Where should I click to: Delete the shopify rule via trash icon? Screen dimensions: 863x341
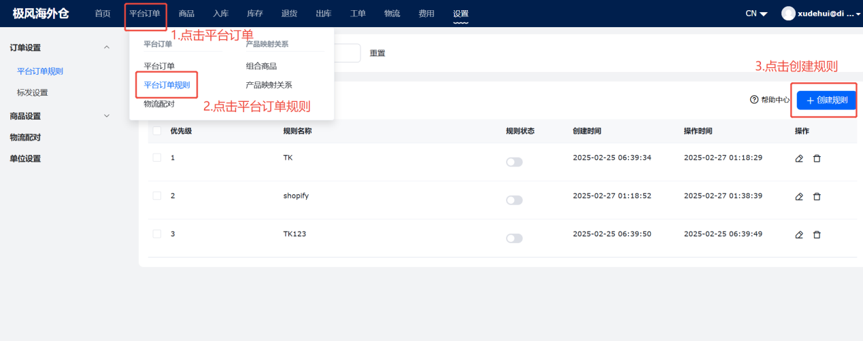(817, 196)
